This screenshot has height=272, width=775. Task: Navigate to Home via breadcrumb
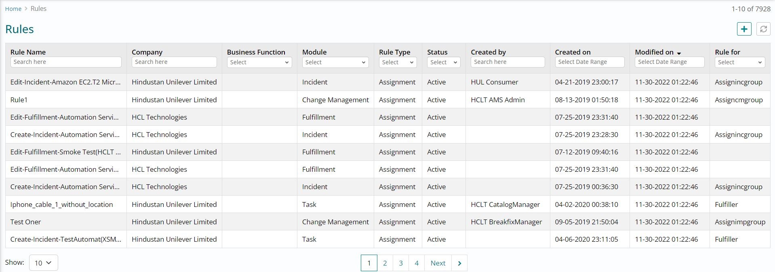pyautogui.click(x=13, y=9)
